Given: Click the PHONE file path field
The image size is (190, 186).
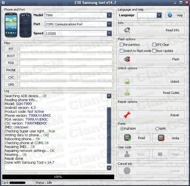Looking at the screenshot, I should 66,70.
